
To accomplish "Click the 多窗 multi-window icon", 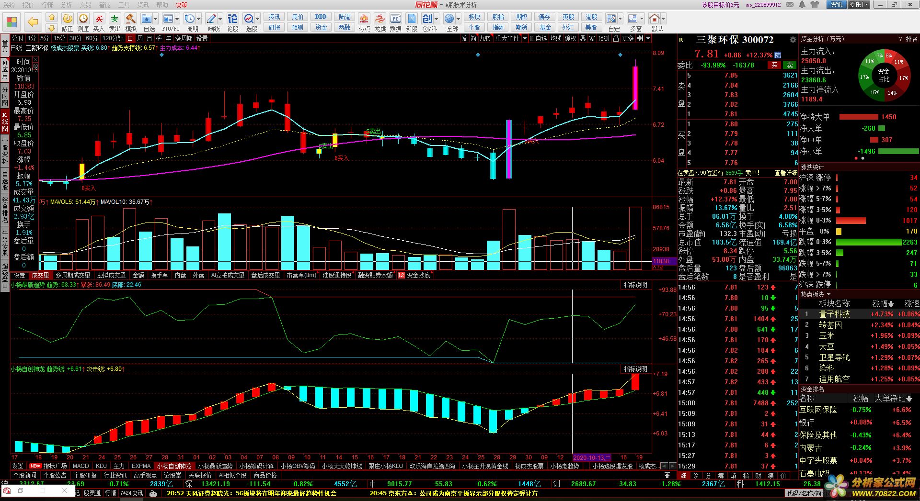I will (x=633, y=19).
